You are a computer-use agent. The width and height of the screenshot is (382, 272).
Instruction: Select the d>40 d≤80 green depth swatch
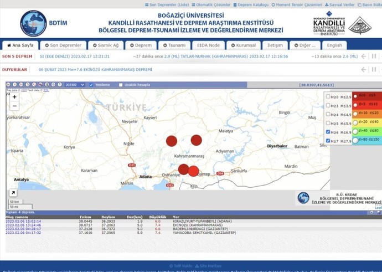click(x=367, y=131)
